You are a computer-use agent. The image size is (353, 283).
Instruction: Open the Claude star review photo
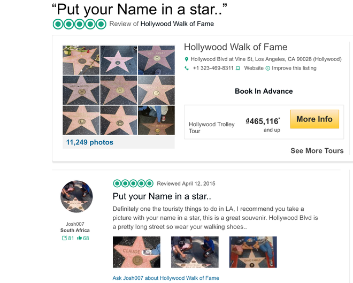coord(136,252)
